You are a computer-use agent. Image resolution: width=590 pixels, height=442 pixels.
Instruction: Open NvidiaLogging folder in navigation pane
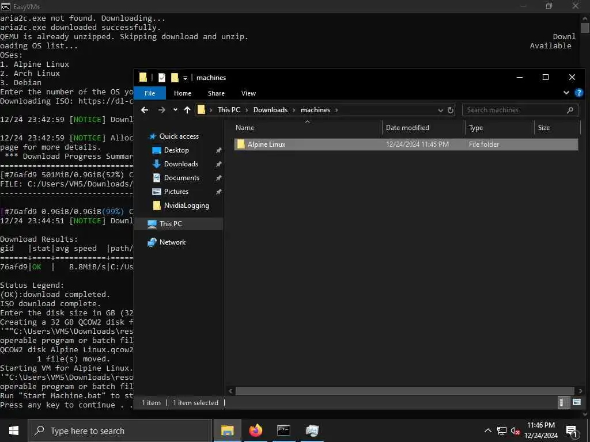(x=186, y=205)
